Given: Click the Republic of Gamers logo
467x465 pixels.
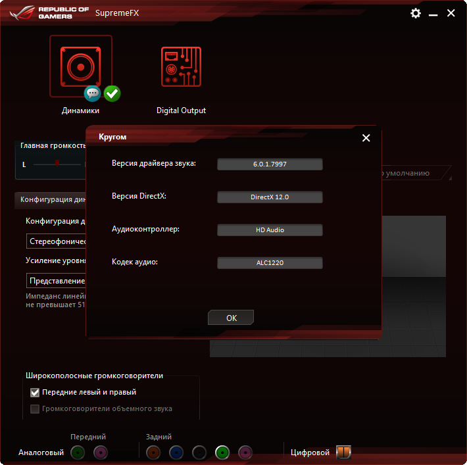Looking at the screenshot, I should pyautogui.click(x=49, y=13).
